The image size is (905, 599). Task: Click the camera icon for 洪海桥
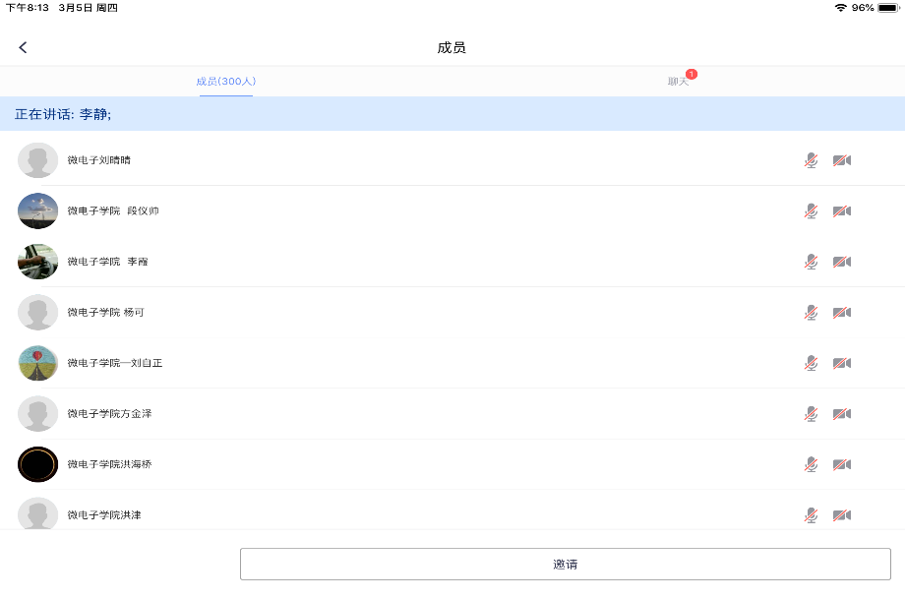(842, 464)
